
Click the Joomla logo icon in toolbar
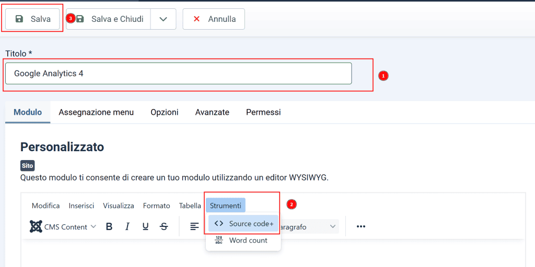pyautogui.click(x=36, y=226)
